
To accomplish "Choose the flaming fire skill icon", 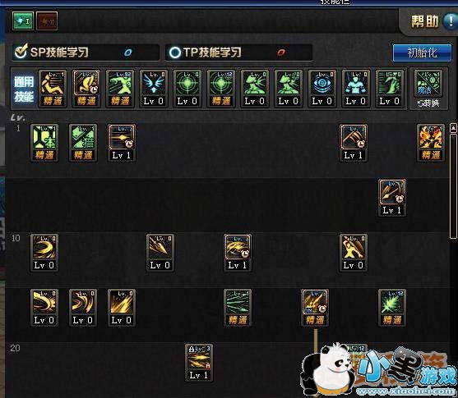I will (431, 137).
